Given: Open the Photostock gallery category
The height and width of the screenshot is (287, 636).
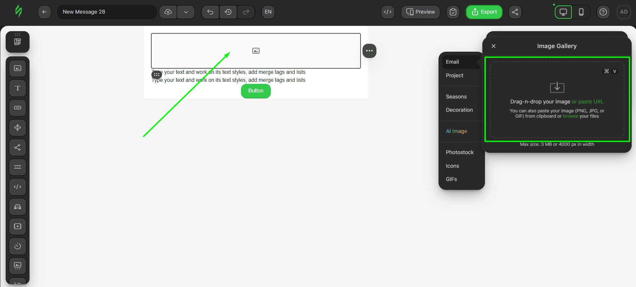Looking at the screenshot, I should [460, 152].
